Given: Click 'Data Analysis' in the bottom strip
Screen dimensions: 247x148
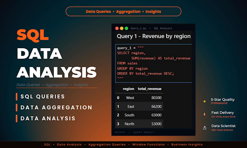Looking at the screenshot, I should tap(69, 144).
